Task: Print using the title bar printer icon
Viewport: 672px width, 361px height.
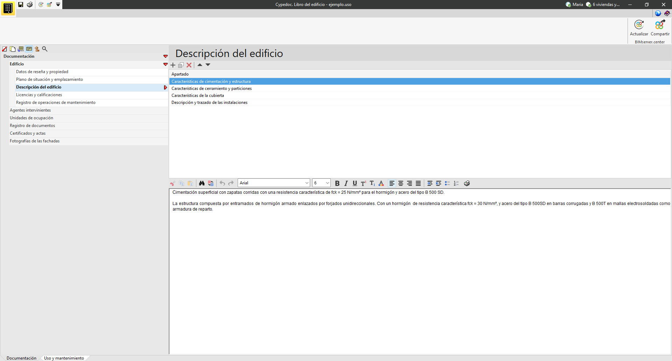Action: (x=30, y=5)
